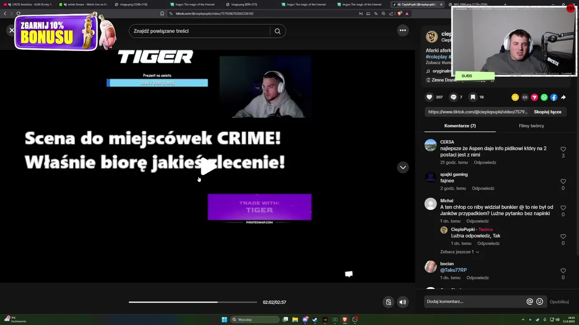The height and width of the screenshot is (325, 579).
Task: Open File Explorer from taskbar
Action: (295, 320)
